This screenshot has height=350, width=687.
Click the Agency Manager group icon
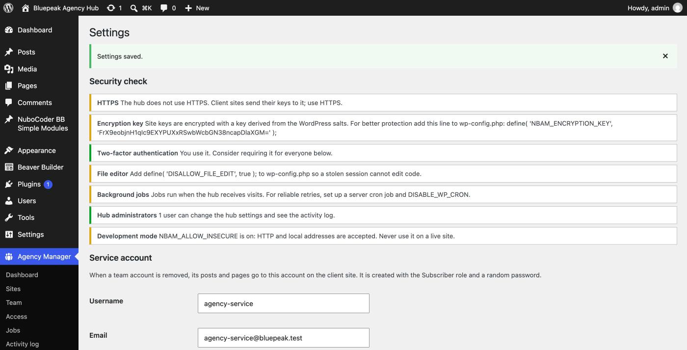click(x=9, y=257)
